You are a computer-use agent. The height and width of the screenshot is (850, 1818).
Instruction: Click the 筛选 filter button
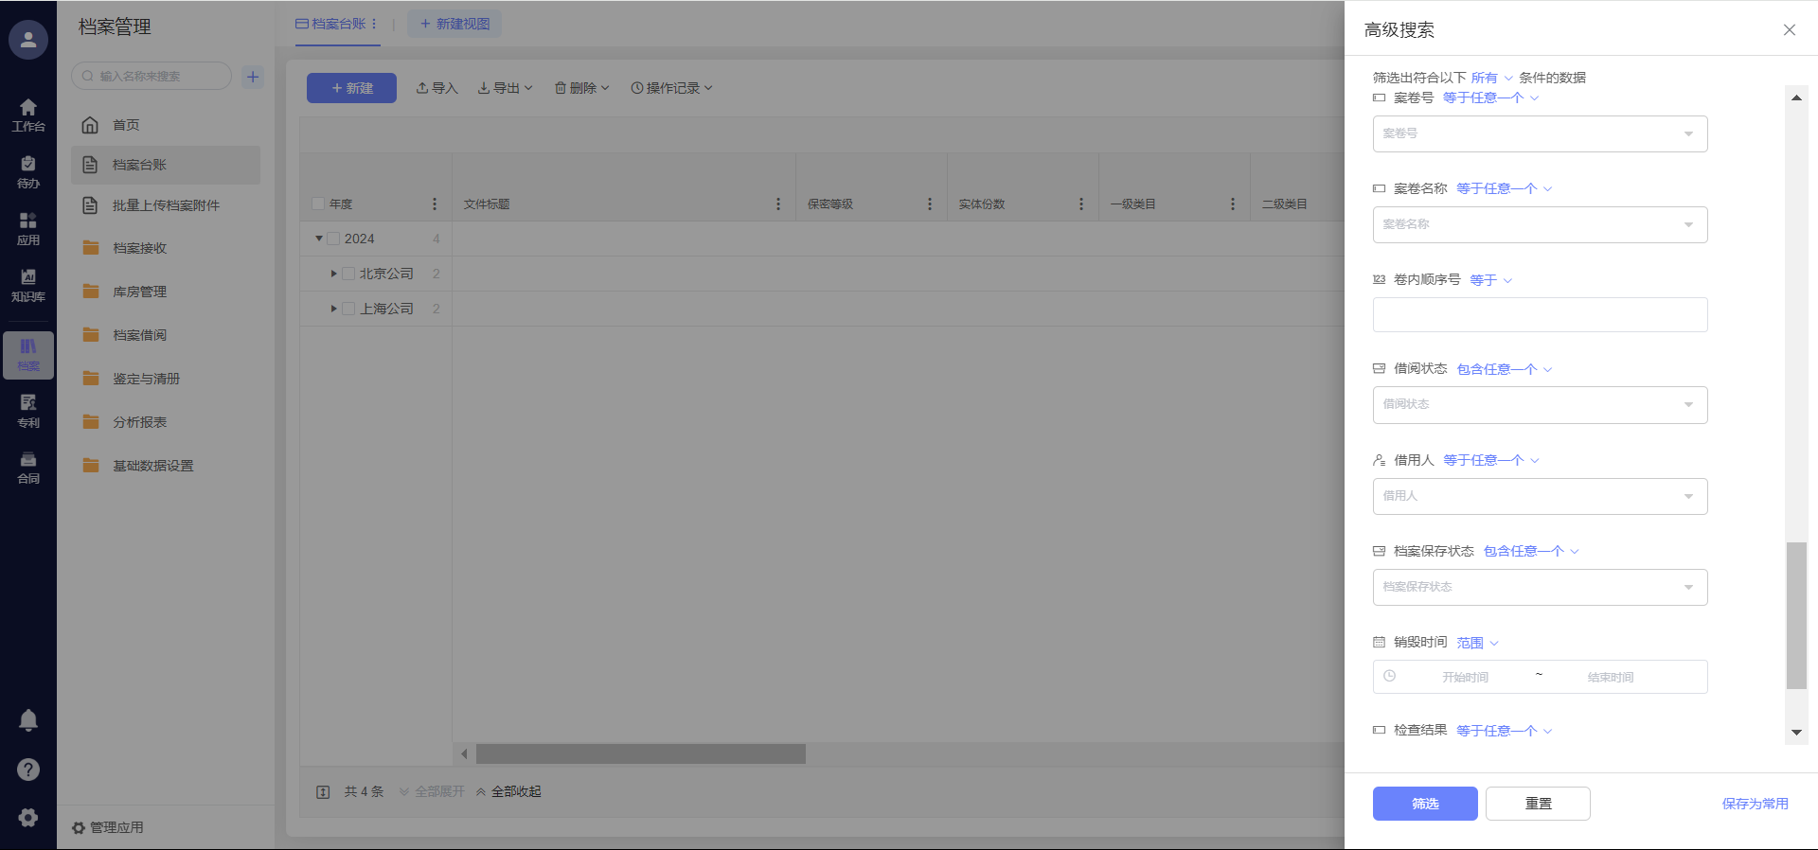click(x=1424, y=804)
